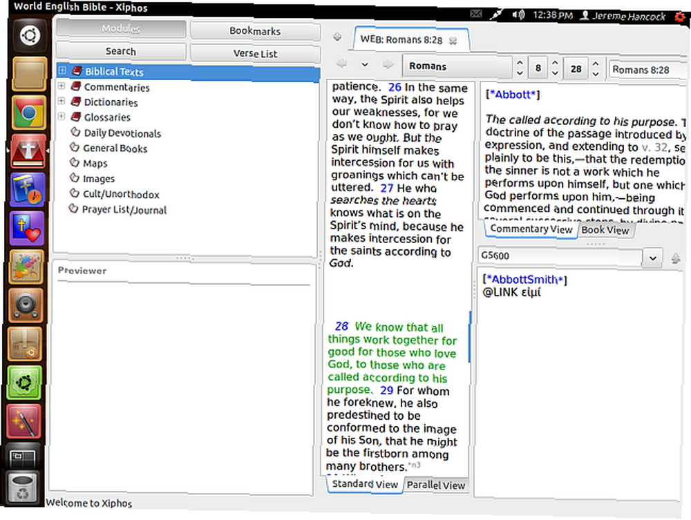Click the Verse List button
Viewport: 691px width, 520px height.
pos(255,54)
